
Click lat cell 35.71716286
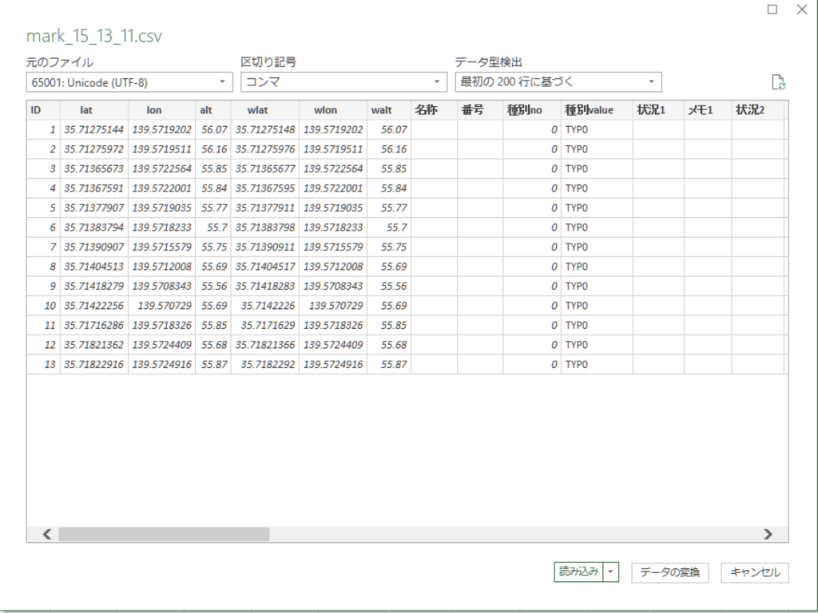(94, 325)
